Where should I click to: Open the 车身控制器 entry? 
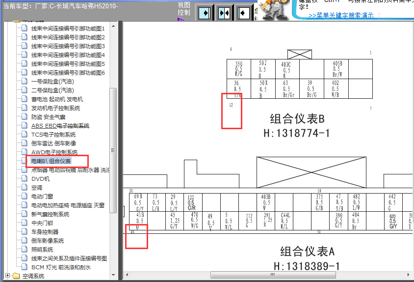pos(45,232)
